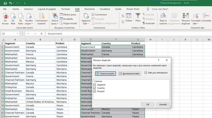Select cell F3 Germany
This screenshot has width=212, height=118.
coord(116,51)
